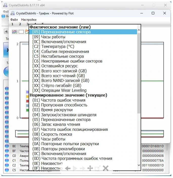Select normalized (05) Переназначенные сектора
Viewport: 173px width, 178px height.
click(83, 120)
